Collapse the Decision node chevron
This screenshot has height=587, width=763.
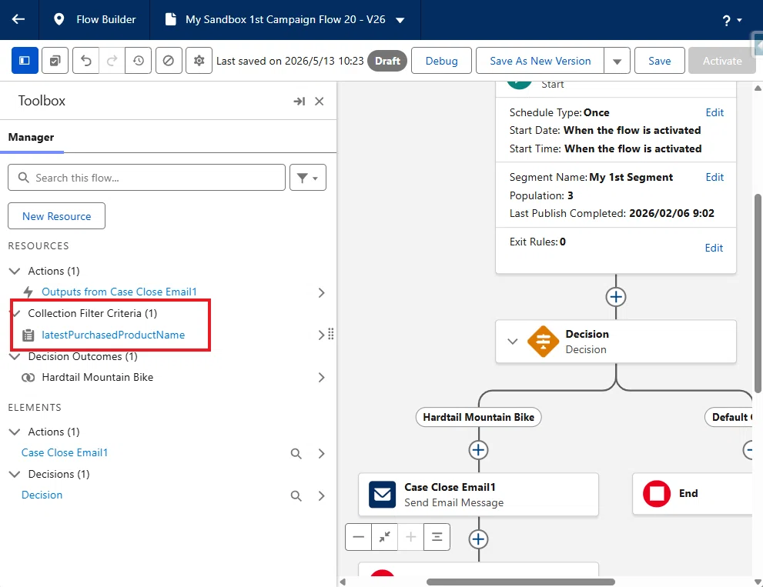click(513, 342)
